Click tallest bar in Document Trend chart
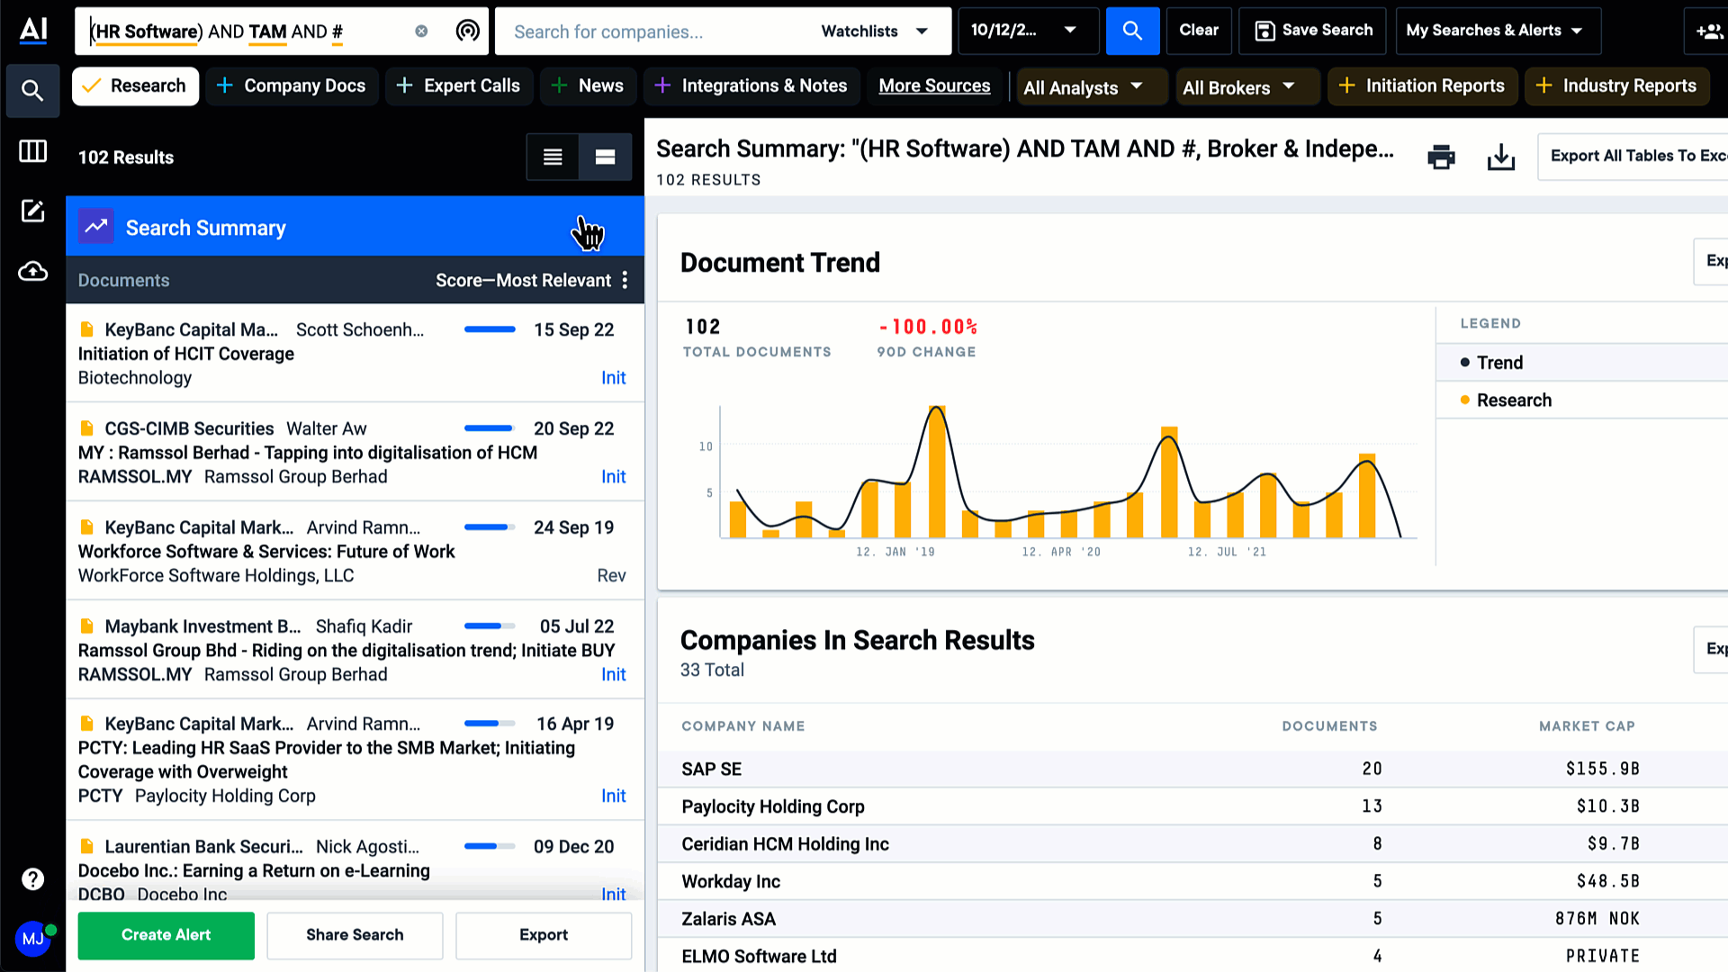1728x972 pixels. [x=937, y=472]
